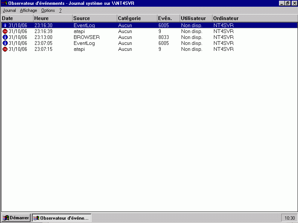Click the info icon of the BROWSER event row
298x223 pixels.
[5, 37]
